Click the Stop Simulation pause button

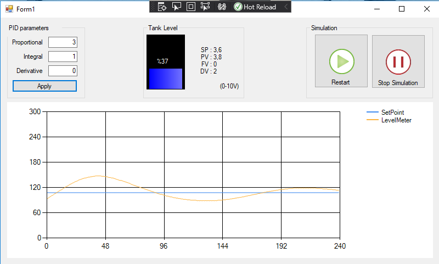[398, 61]
